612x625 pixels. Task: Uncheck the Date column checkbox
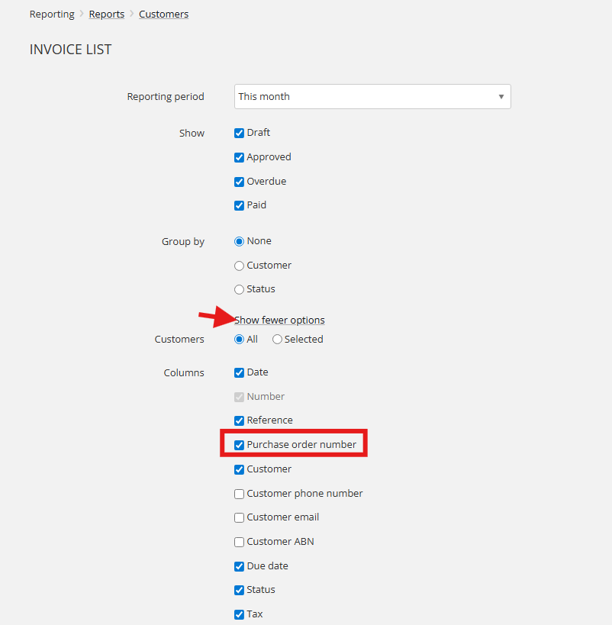[239, 372]
